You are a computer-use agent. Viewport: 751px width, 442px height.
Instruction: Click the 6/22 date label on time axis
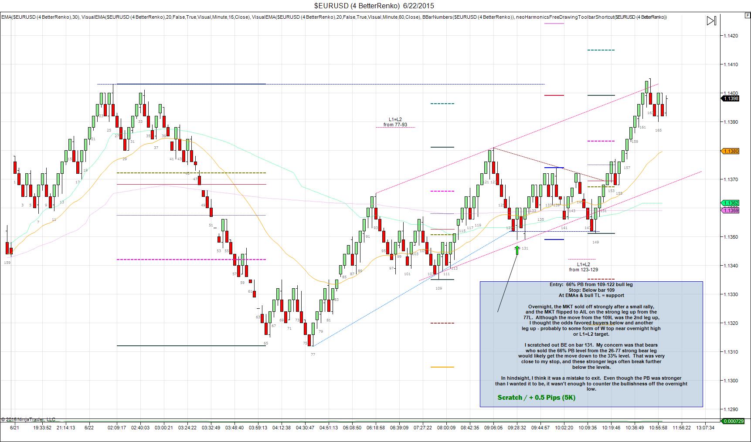89,428
